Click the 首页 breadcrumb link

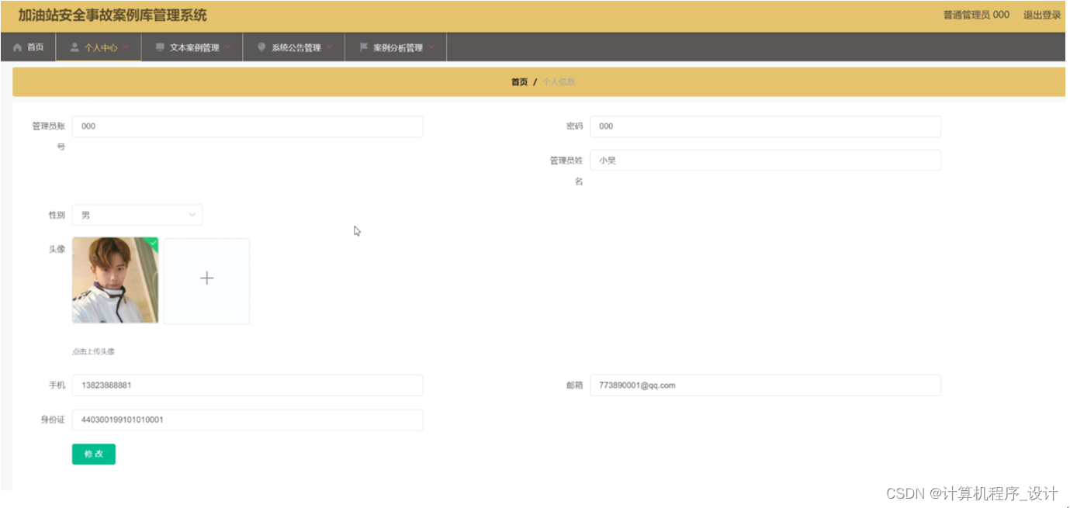coord(519,82)
